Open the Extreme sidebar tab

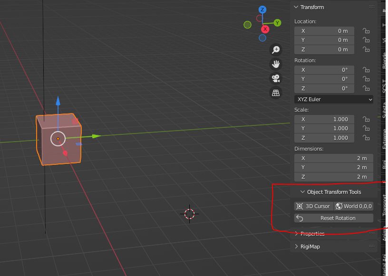point(384,139)
